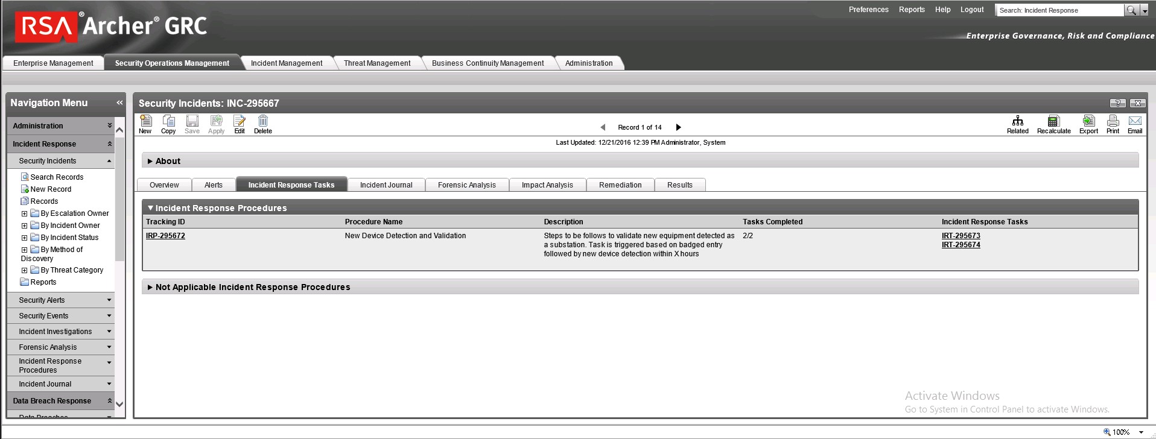Switch to the Threat Management tab
The width and height of the screenshot is (1156, 439).
coord(377,63)
